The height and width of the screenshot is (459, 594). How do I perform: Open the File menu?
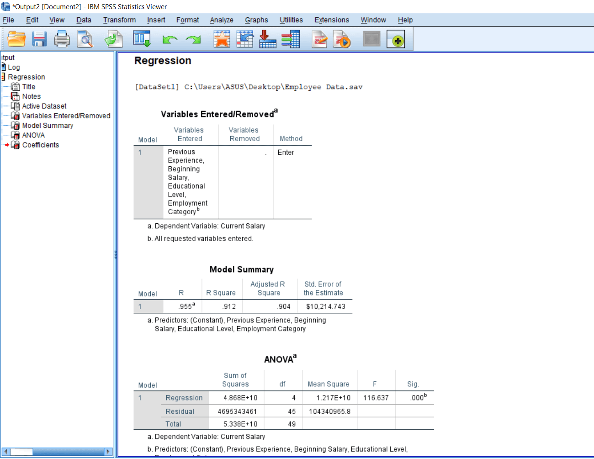(8, 20)
